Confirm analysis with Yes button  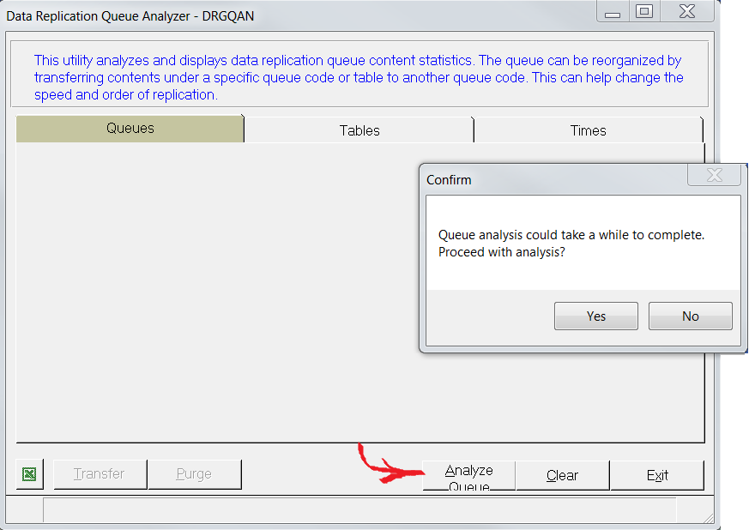click(596, 316)
